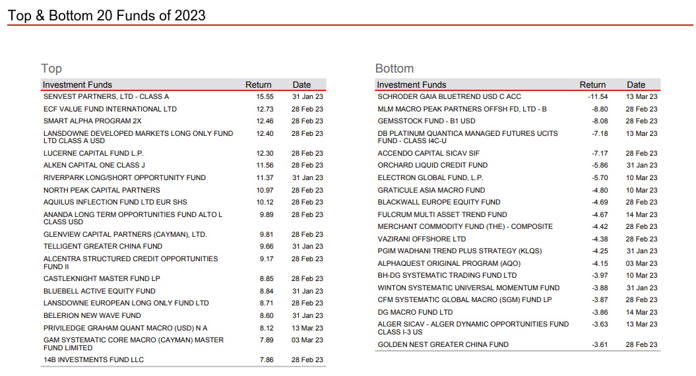This screenshot has width=696, height=376.
Task: Click 'SCHRODER GAIA BLUETREND USD C ACC' fund name
Action: coord(449,96)
